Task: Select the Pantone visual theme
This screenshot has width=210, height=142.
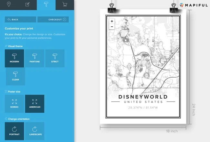Action: 35,58
